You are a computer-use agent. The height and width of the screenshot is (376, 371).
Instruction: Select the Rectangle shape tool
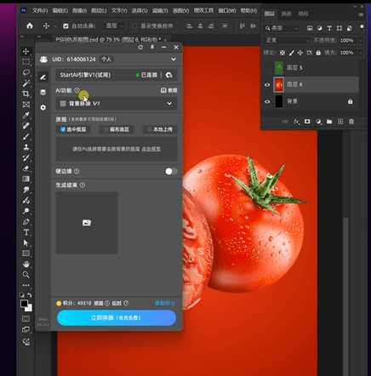pyautogui.click(x=26, y=254)
